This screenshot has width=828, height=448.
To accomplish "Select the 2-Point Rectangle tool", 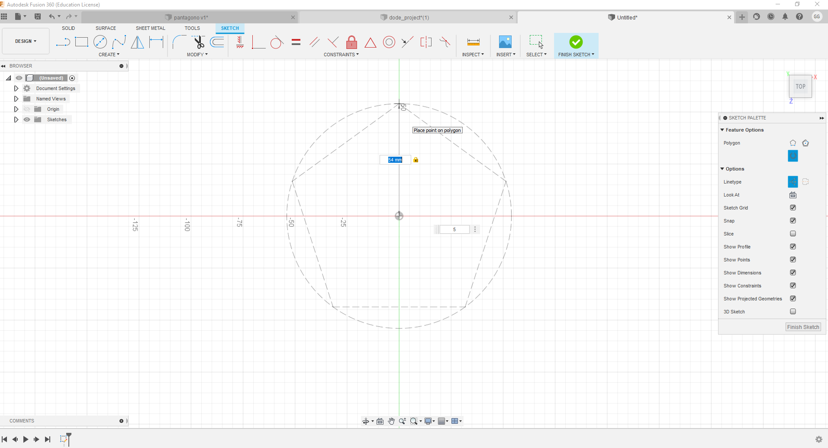I will pyautogui.click(x=81, y=42).
